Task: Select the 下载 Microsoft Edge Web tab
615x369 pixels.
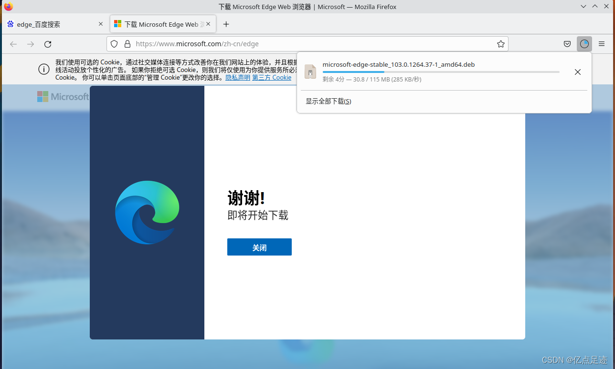Action: tap(163, 24)
